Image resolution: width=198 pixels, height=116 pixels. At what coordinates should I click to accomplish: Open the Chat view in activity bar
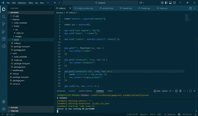coord(4,46)
